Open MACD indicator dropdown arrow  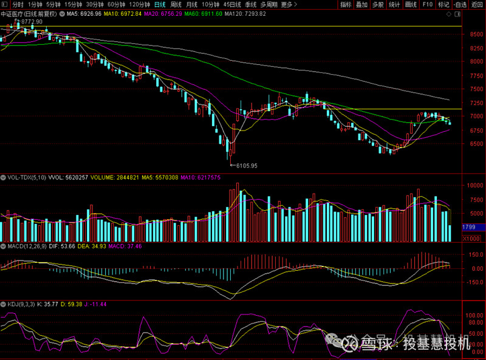[3, 246]
